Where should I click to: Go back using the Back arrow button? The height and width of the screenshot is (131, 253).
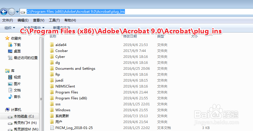[4, 12]
